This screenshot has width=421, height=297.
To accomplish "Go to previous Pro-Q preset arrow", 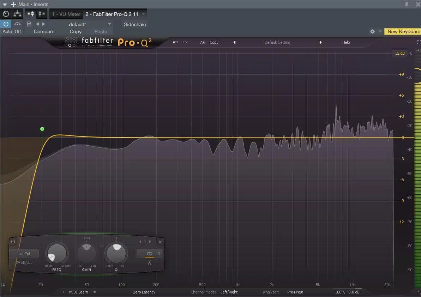I will [x=234, y=42].
